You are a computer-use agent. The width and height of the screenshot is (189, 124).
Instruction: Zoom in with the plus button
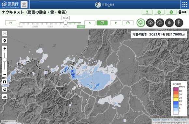click(x=5, y=48)
